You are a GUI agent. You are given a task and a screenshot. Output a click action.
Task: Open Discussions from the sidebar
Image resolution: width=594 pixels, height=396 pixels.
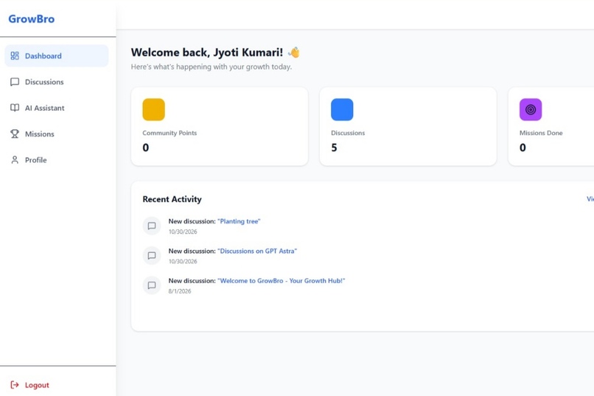(x=57, y=82)
